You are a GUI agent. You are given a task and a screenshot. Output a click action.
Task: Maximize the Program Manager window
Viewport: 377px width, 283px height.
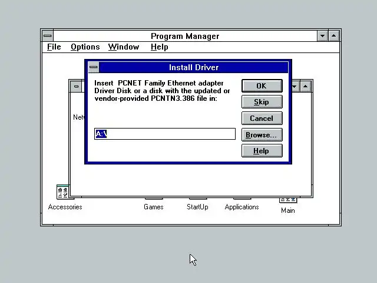[x=334, y=36]
